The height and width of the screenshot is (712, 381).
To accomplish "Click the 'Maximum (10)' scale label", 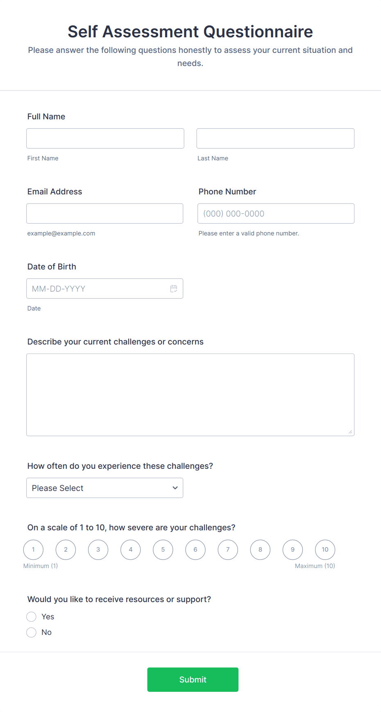I will 315,566.
